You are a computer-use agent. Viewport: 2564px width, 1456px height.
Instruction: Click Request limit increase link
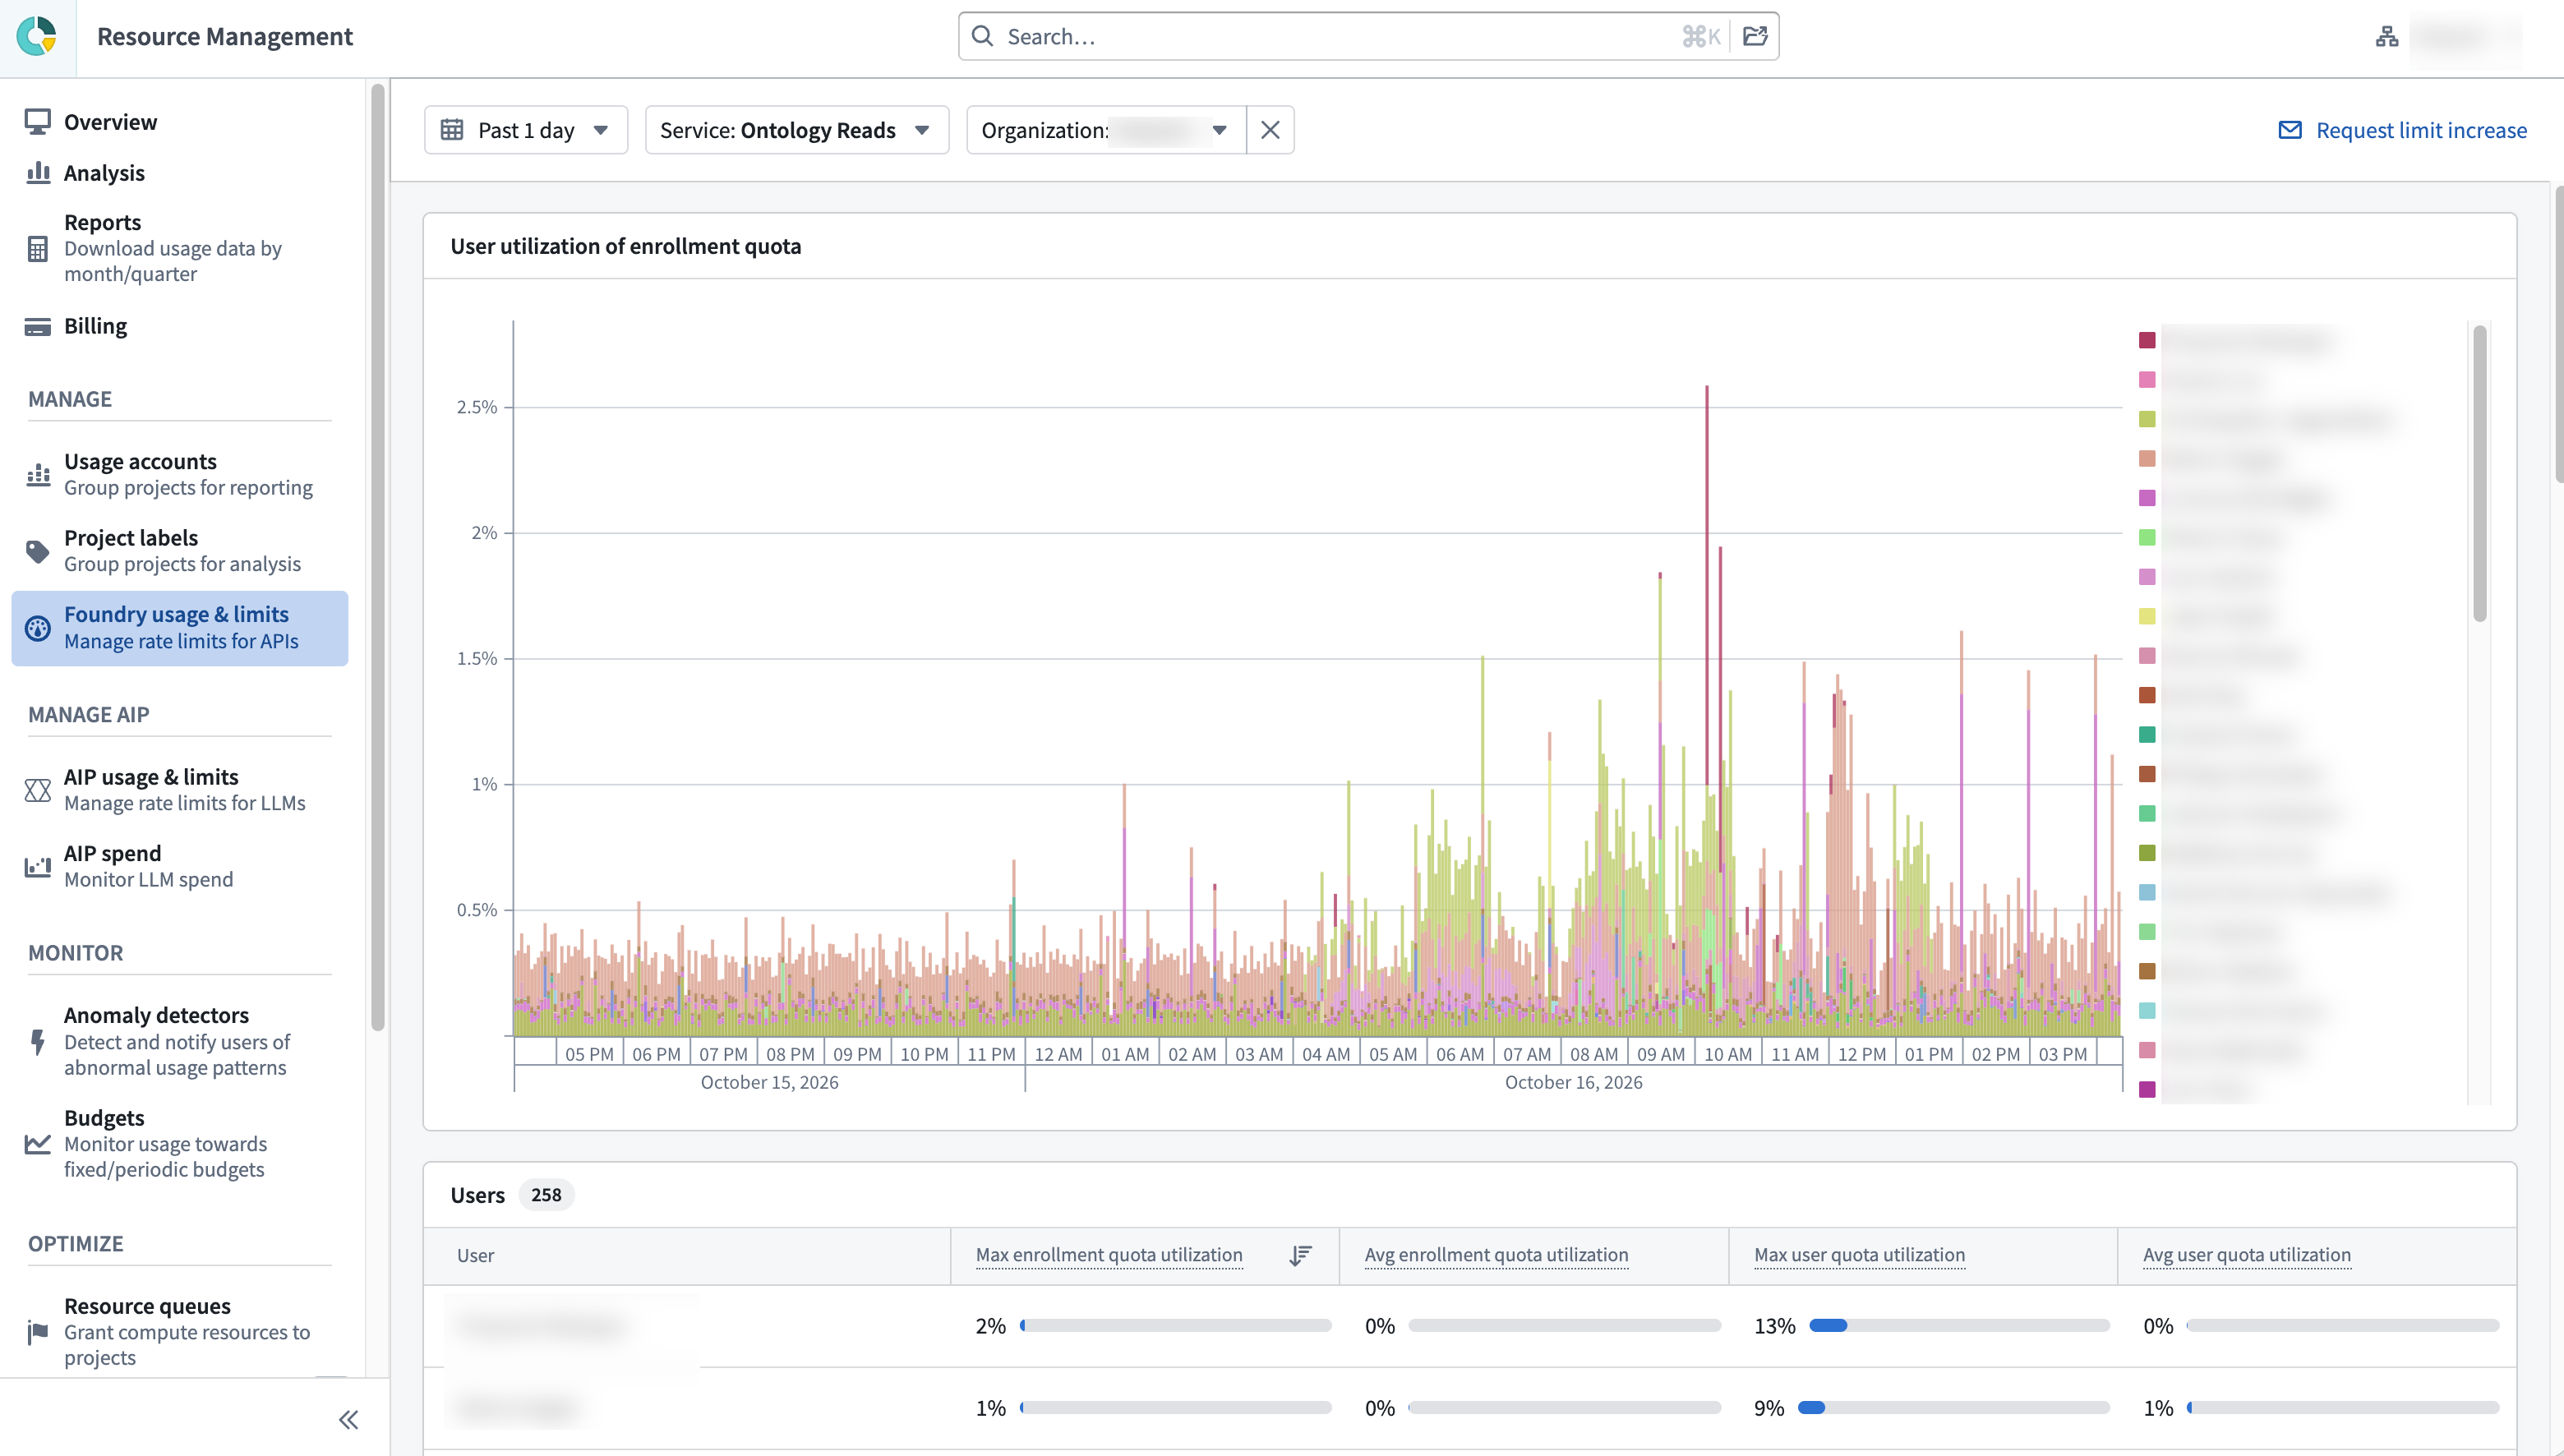tap(2421, 130)
